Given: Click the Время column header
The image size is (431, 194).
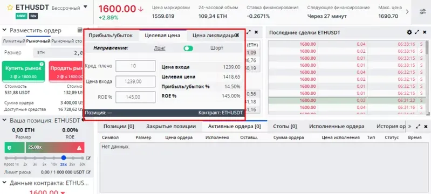Looking at the screenshot, I should click(x=415, y=137).
